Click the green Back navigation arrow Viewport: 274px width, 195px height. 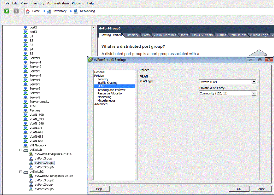[7, 11]
